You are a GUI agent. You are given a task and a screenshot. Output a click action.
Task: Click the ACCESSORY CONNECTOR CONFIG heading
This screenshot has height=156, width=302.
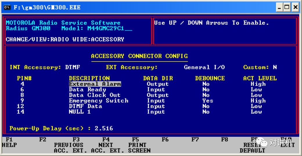point(139,56)
